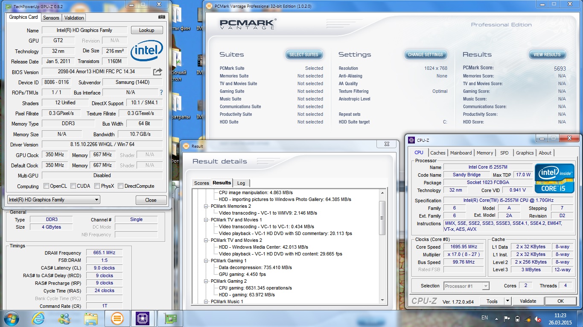Click CHANGE SETTINGS in PCMark Vantage
The image size is (583, 327).
[x=426, y=54]
